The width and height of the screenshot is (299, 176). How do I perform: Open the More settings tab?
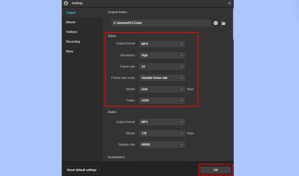[x=82, y=51]
